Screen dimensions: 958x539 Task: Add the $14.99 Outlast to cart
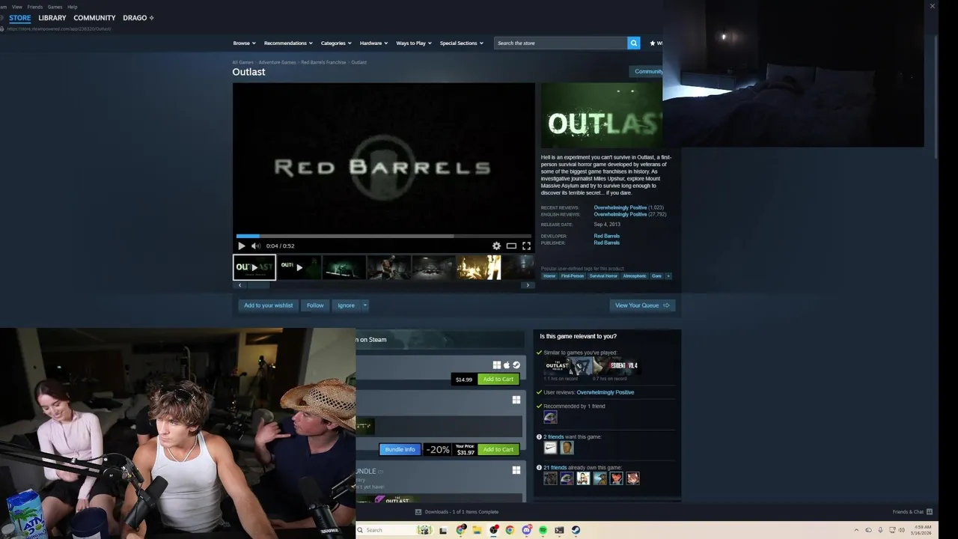coord(498,380)
